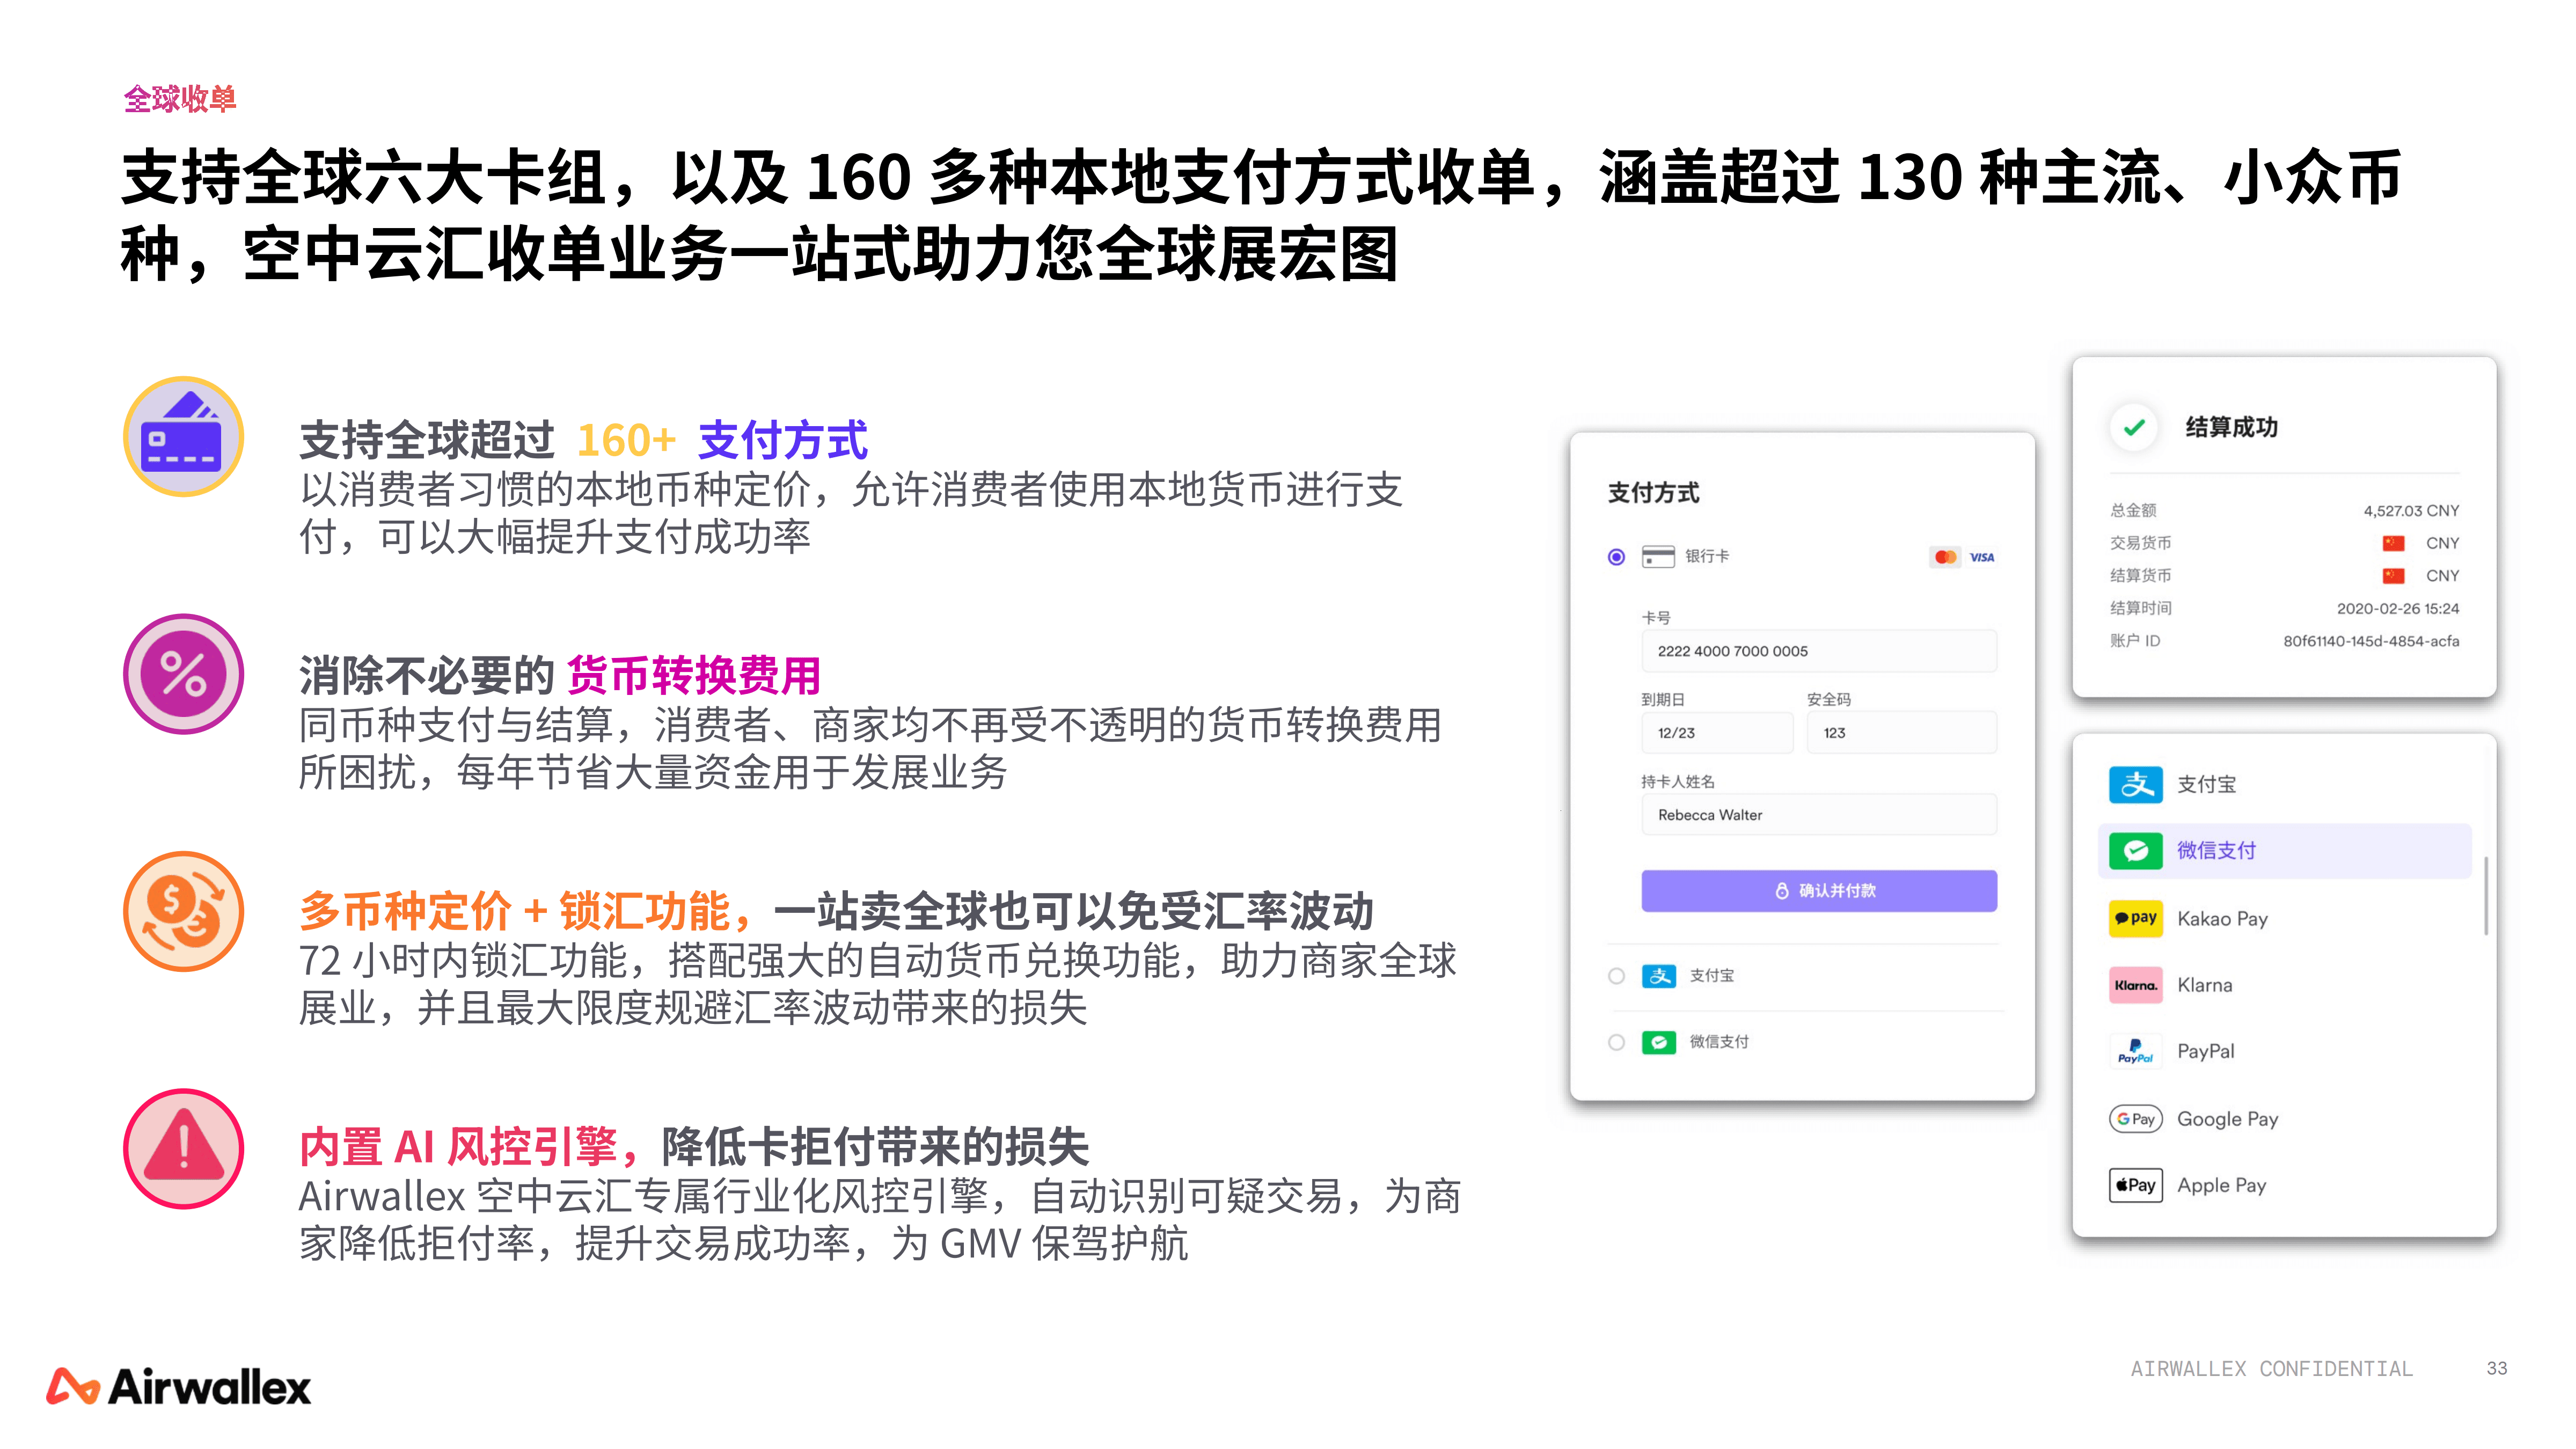
Task: Select the 微信支付 radio button in payment form
Action: point(1616,1042)
